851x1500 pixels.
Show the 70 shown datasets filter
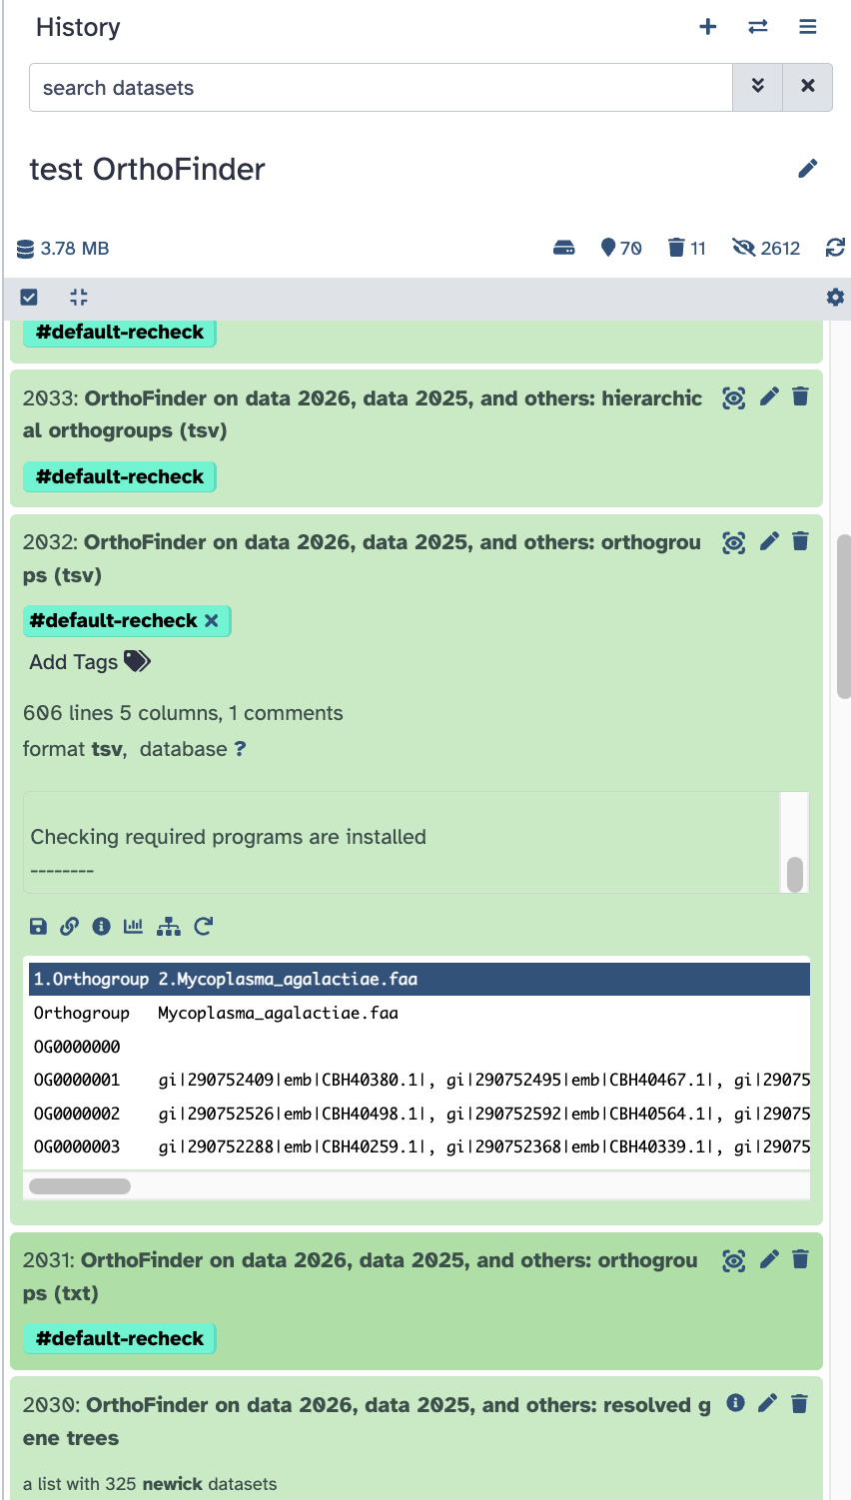pyautogui.click(x=621, y=248)
